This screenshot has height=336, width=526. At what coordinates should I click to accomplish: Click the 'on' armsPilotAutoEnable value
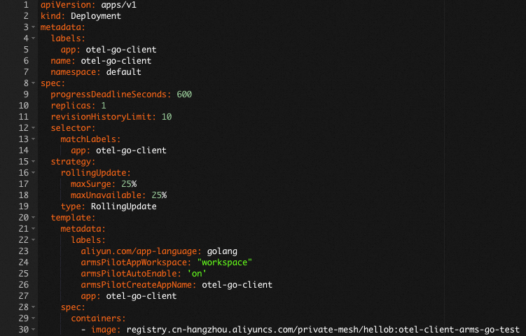(197, 274)
